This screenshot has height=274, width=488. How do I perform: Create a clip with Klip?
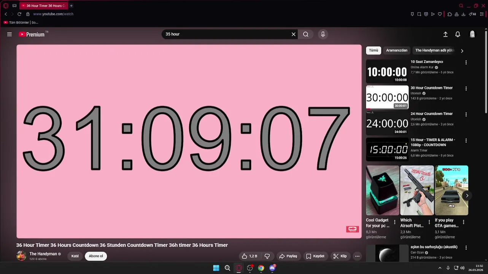pyautogui.click(x=340, y=256)
